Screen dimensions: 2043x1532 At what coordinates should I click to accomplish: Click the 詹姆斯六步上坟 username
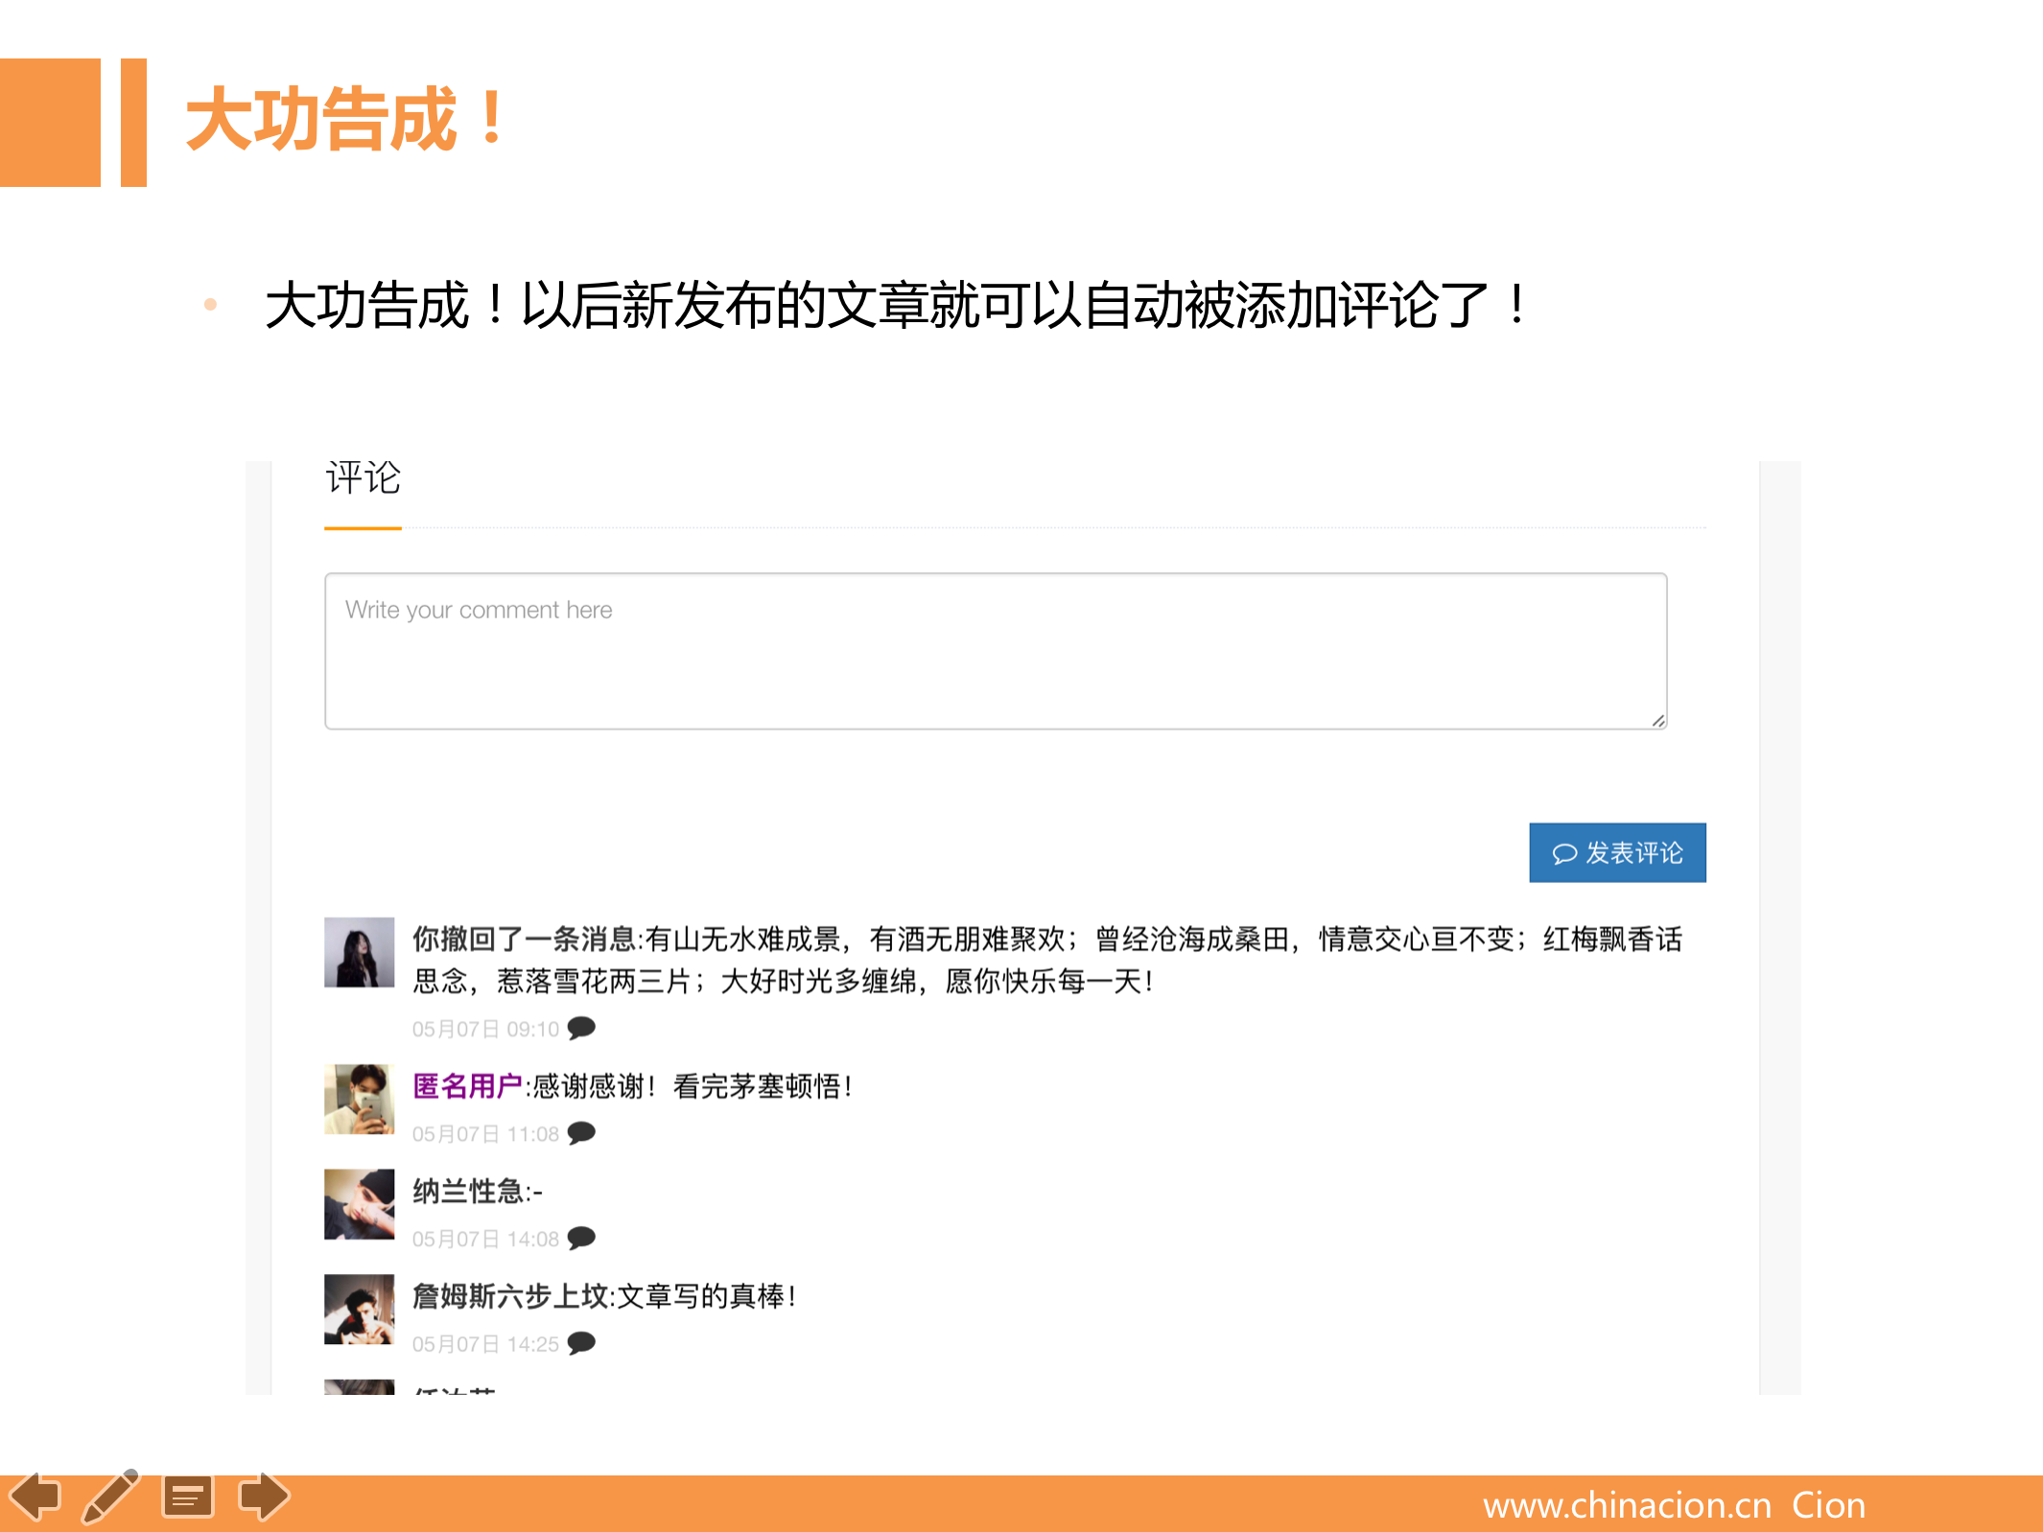pos(510,1296)
